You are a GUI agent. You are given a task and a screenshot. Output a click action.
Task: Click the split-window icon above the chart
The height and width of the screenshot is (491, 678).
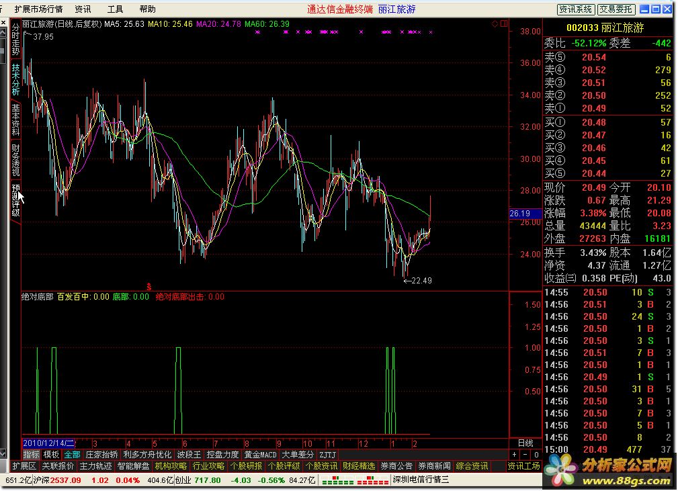click(504, 24)
